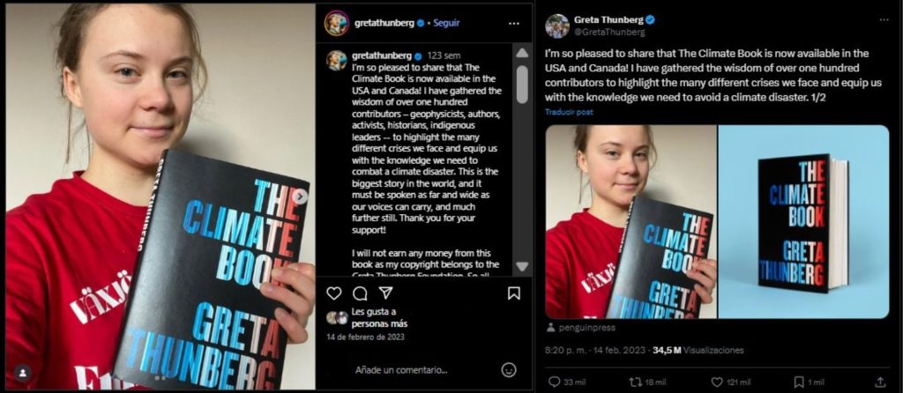Share Instagram post via paper plane icon

point(386,293)
